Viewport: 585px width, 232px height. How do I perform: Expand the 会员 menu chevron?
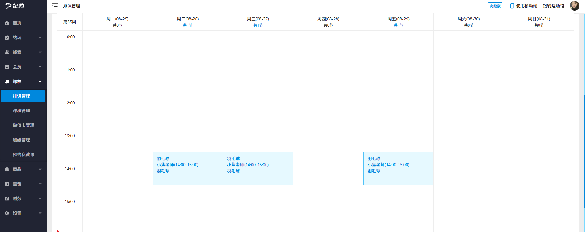click(40, 67)
